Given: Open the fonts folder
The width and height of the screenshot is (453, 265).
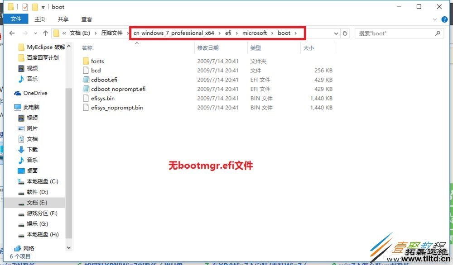Looking at the screenshot, I should (x=96, y=61).
